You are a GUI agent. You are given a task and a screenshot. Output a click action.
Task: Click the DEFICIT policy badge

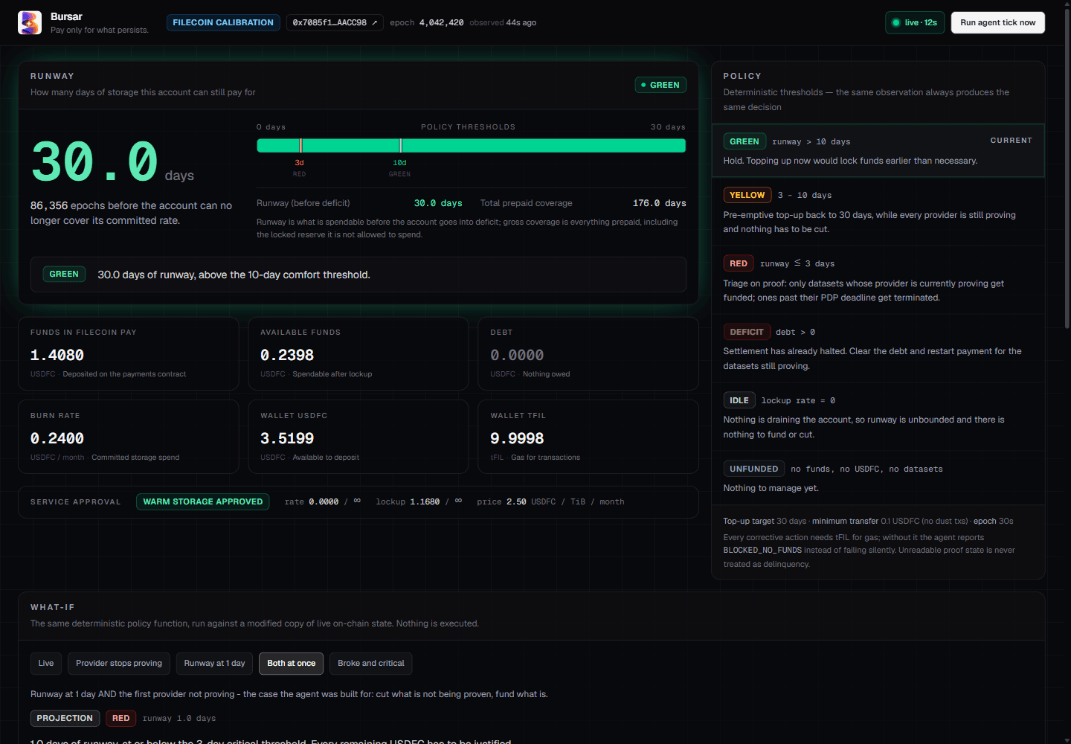click(747, 332)
